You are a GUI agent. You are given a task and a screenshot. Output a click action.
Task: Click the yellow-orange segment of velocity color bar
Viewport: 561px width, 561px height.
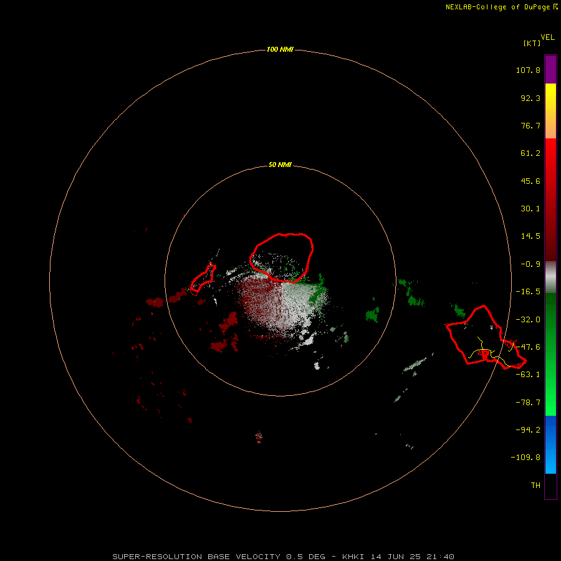coord(550,111)
